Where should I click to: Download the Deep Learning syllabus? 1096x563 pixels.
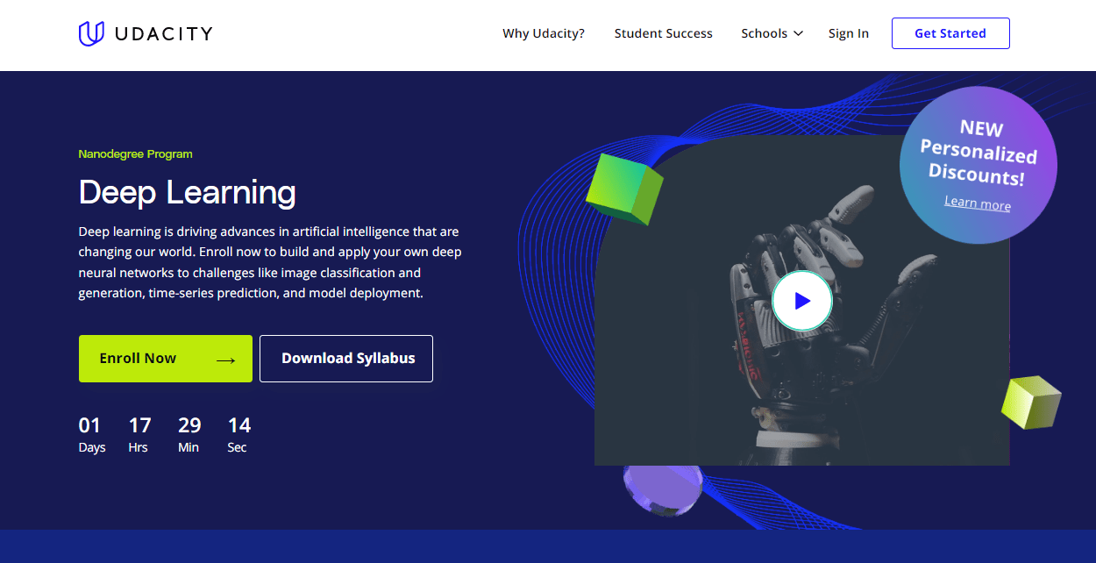click(x=346, y=358)
